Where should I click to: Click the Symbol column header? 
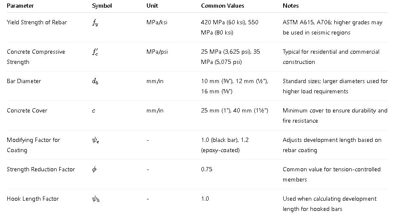(101, 6)
